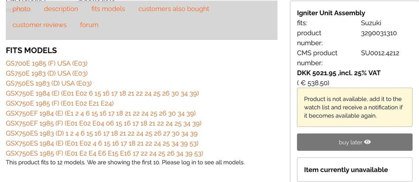The width and height of the screenshot is (419, 182).
Task: Open GSX750E 1984 (E) model link
Action: [x=102, y=93]
